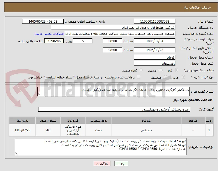Click the چاپ (print) button
The image size is (218, 171).
(121, 164)
